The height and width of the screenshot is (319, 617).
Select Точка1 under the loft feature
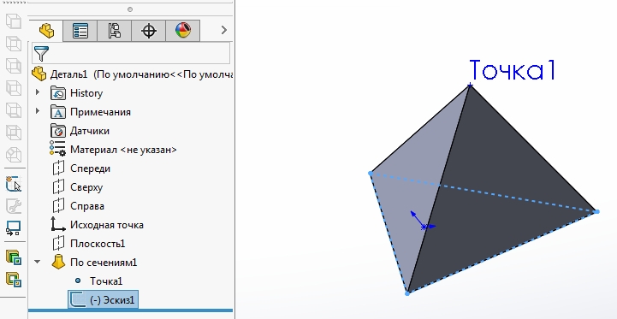pyautogui.click(x=106, y=281)
